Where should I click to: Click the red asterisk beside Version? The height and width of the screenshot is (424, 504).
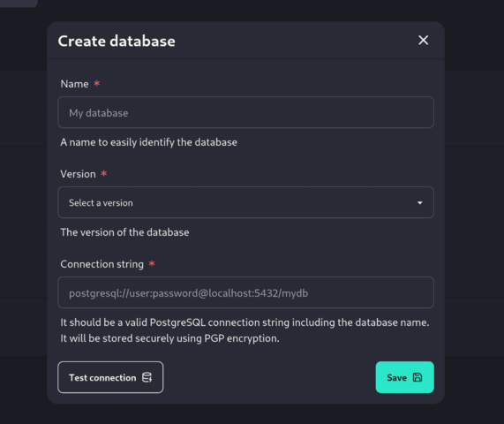coord(104,173)
